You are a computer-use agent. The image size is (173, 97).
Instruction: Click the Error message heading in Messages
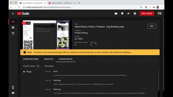click(55, 71)
